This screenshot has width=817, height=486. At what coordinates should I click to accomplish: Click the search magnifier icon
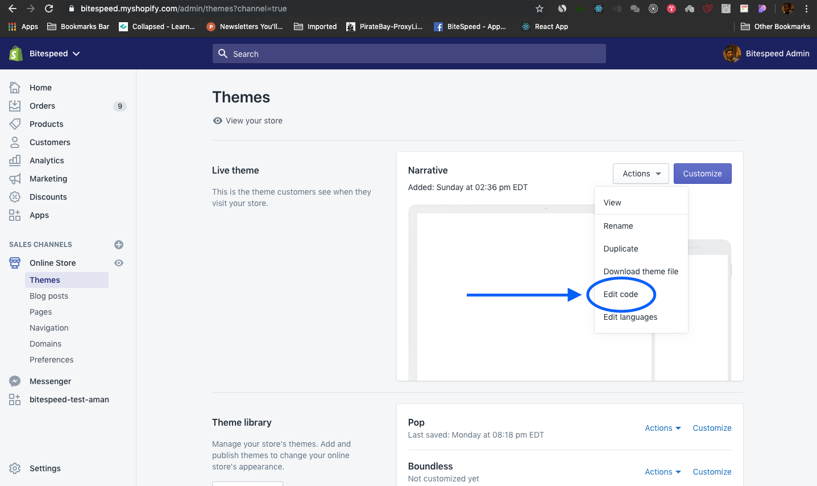(x=223, y=53)
